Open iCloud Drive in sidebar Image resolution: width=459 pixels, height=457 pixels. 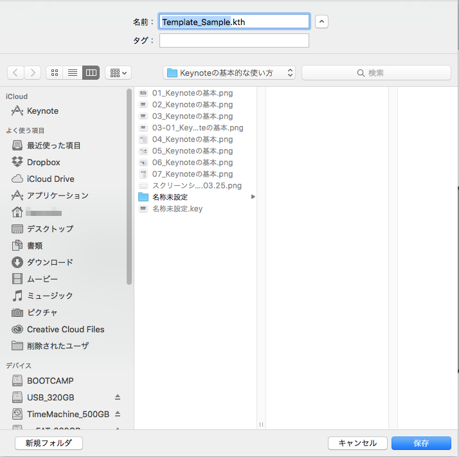tap(50, 179)
